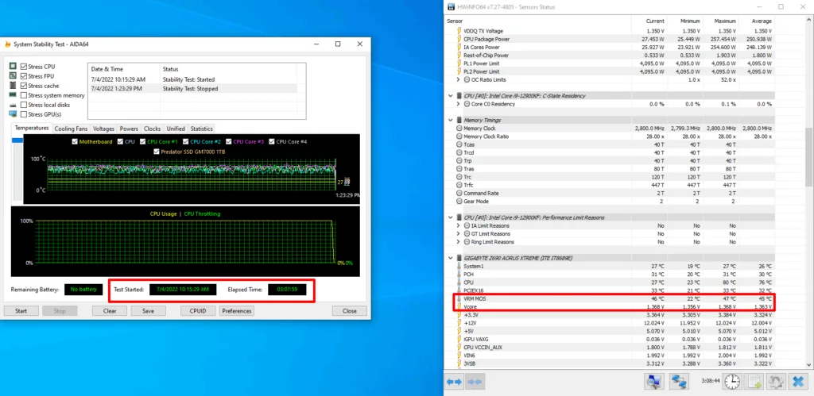The image size is (814, 396).
Task: Uncheck the Stress CPU checkbox
Action: 23,67
